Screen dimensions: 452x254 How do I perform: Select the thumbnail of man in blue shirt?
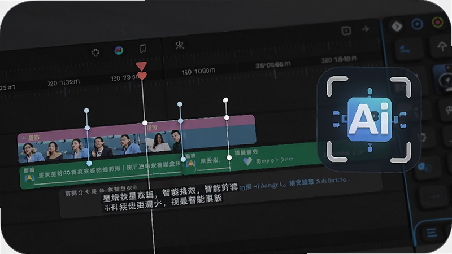[129, 145]
